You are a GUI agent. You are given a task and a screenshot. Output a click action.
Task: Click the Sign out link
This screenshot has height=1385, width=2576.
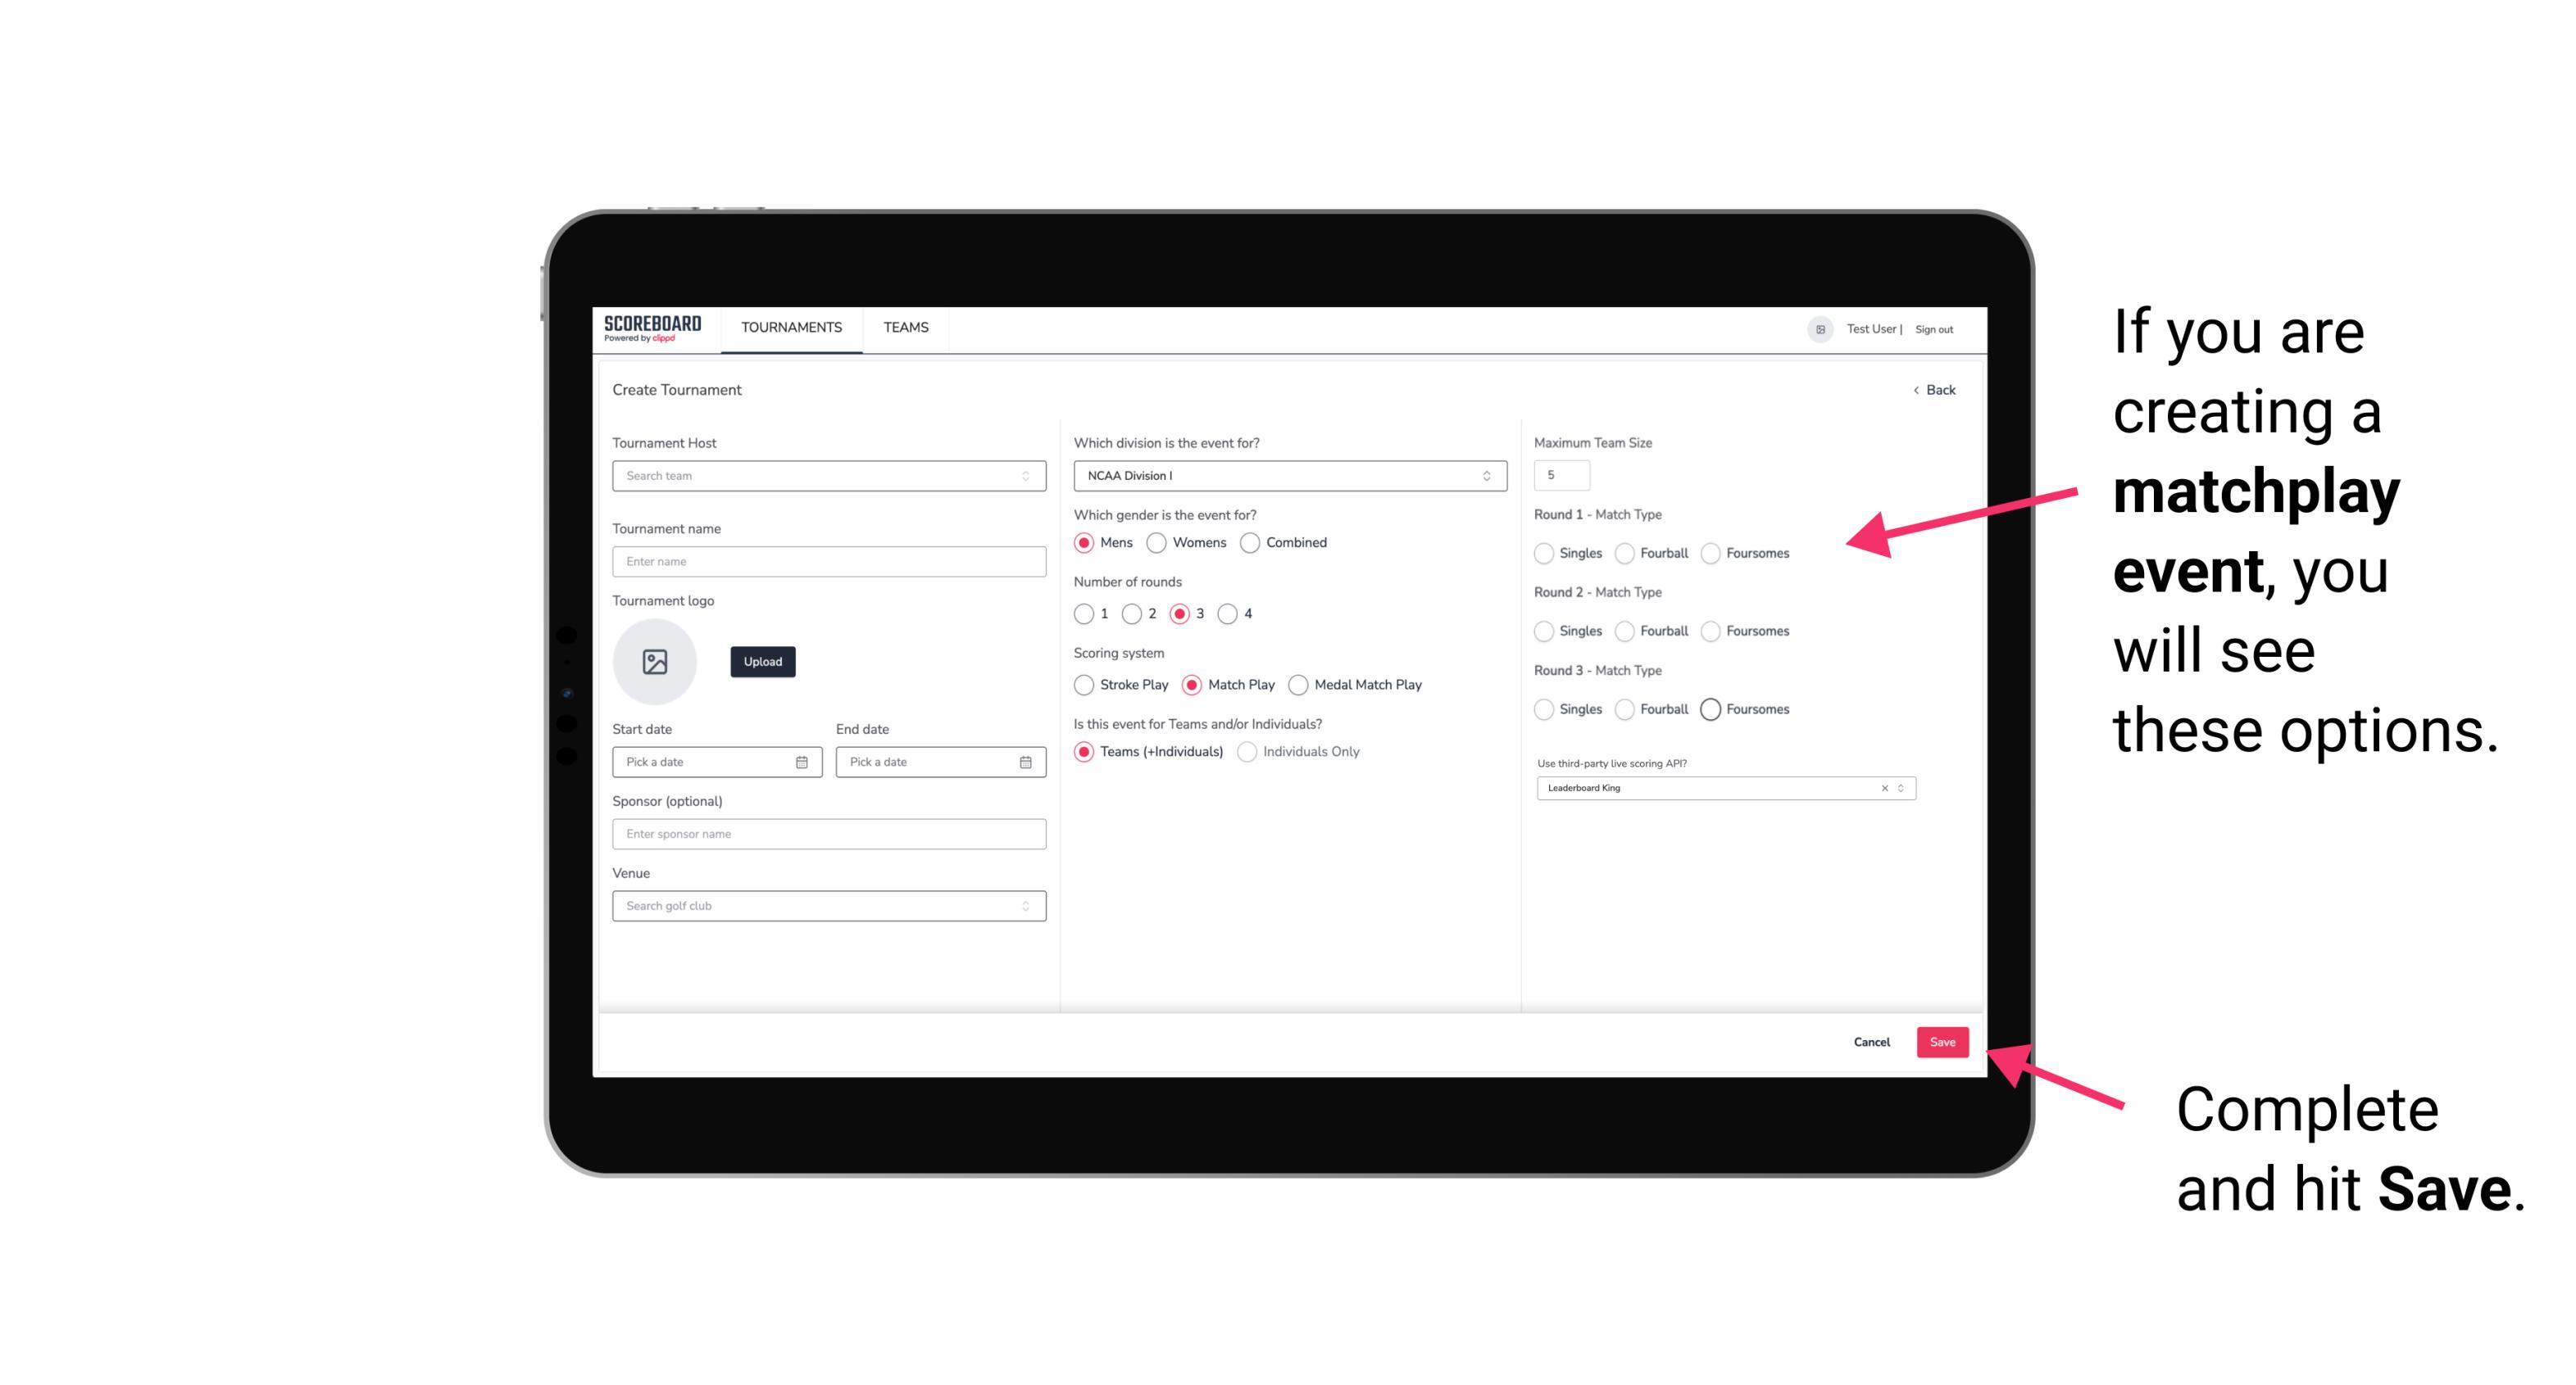[x=1934, y=328]
